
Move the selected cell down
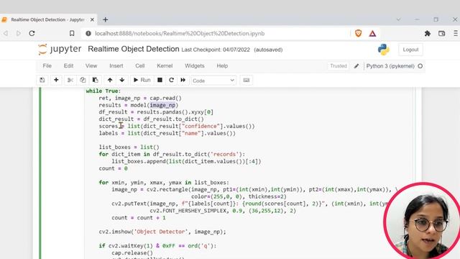tap(122, 80)
